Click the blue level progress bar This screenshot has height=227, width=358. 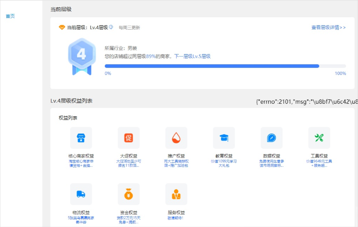(211, 66)
